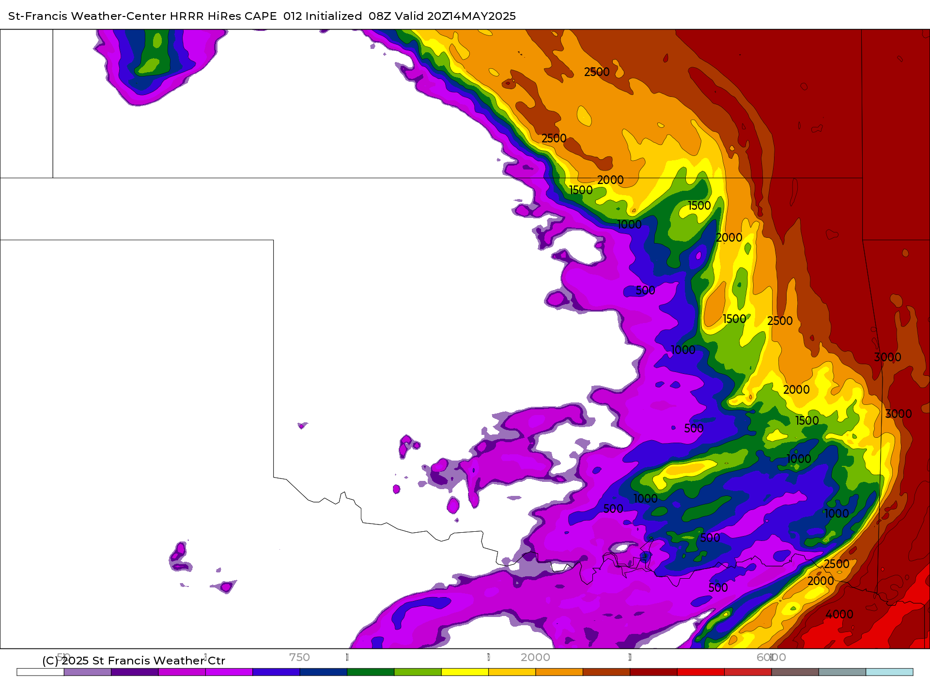
Task: Click the slate gray legend swatch
Action: [x=842, y=672]
